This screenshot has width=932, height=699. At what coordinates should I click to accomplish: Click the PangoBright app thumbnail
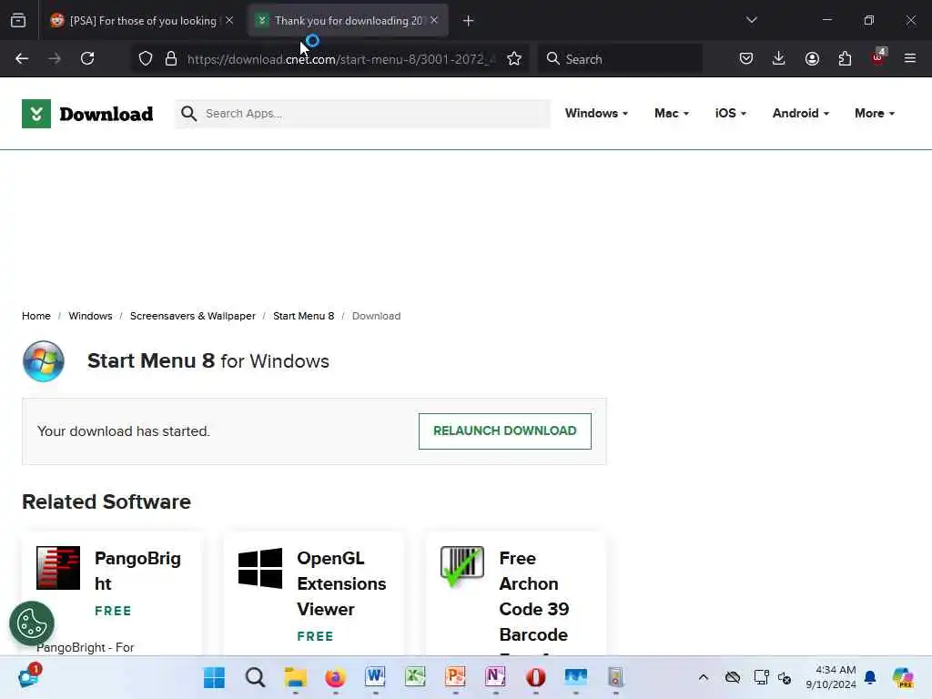58,568
